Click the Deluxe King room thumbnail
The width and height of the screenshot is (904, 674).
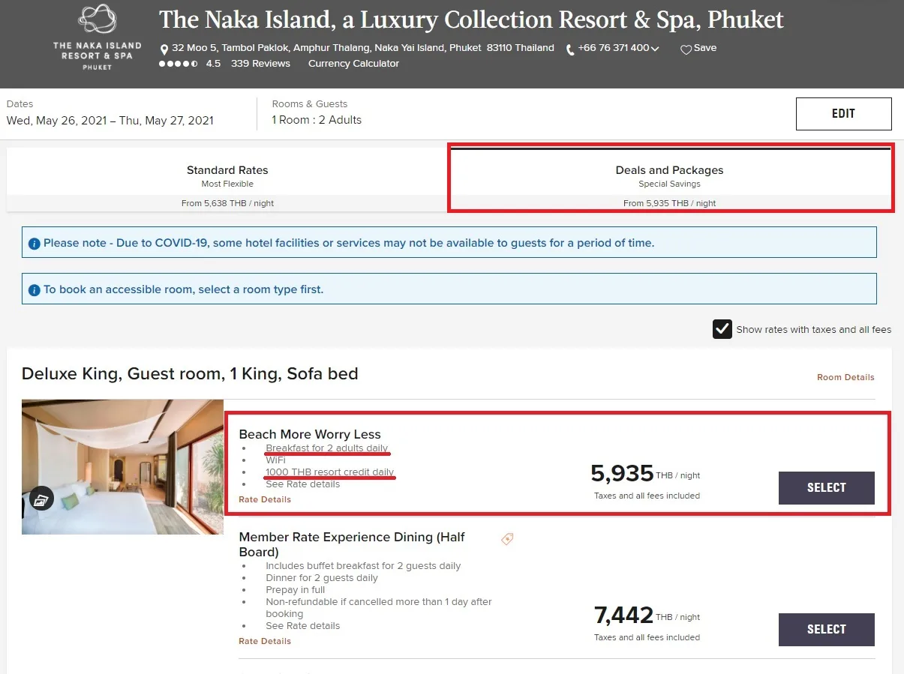[x=122, y=466]
